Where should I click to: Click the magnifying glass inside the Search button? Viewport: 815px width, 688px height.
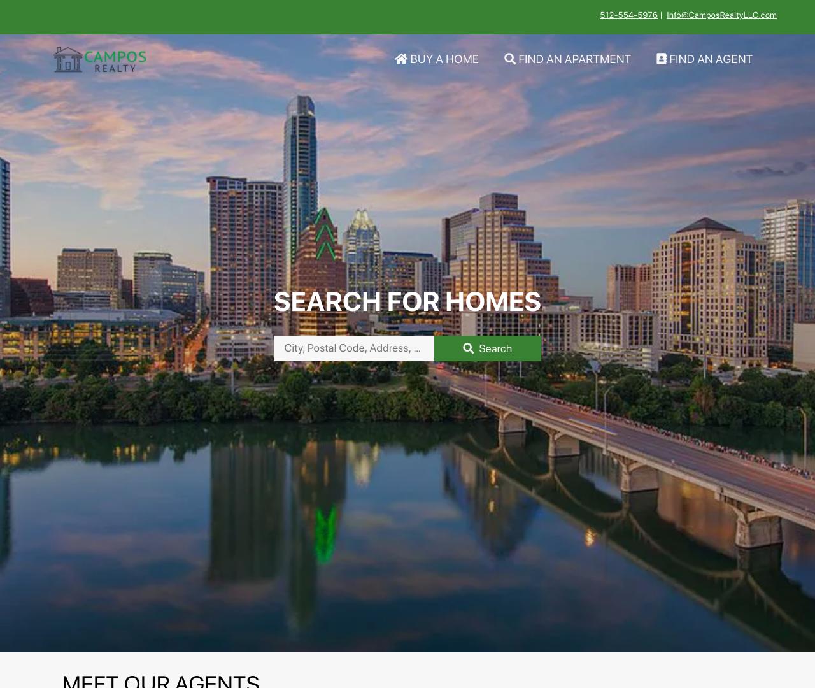tap(469, 348)
